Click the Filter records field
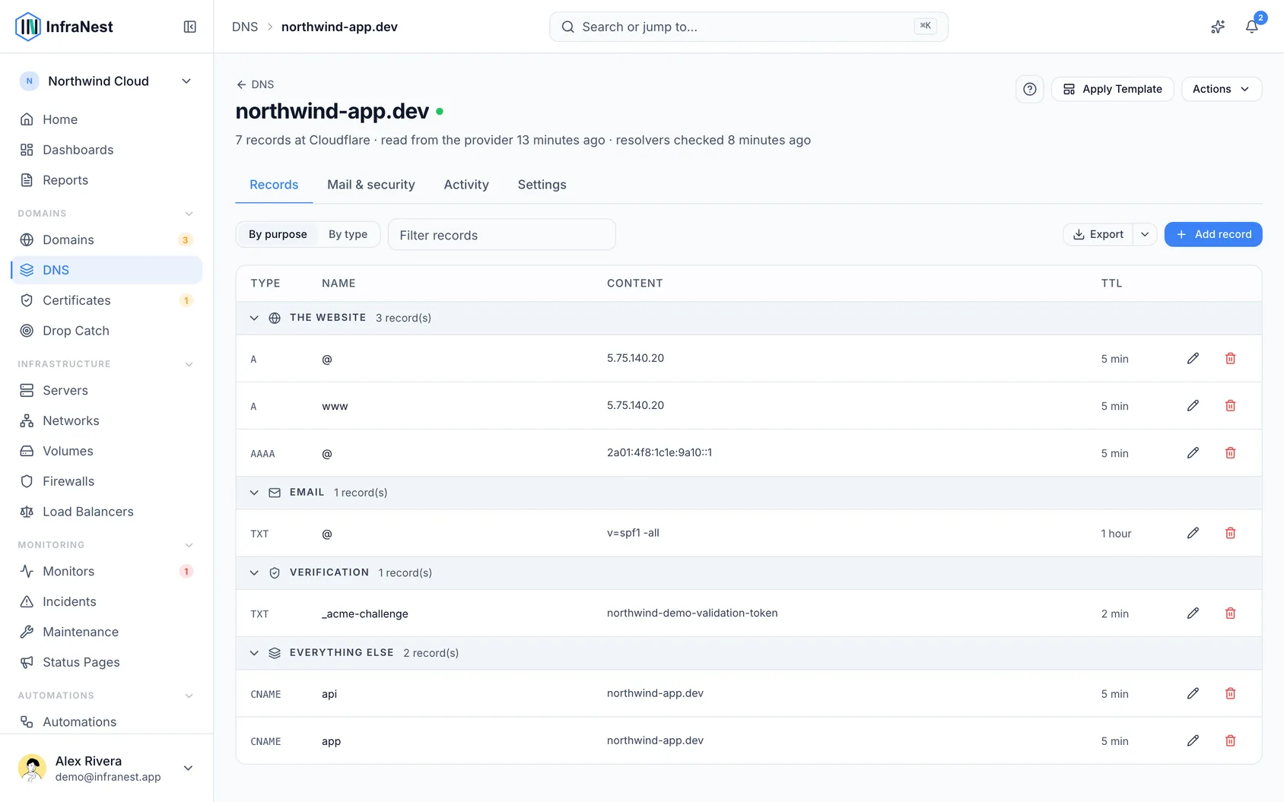Viewport: 1284px width, 802px height. point(501,235)
